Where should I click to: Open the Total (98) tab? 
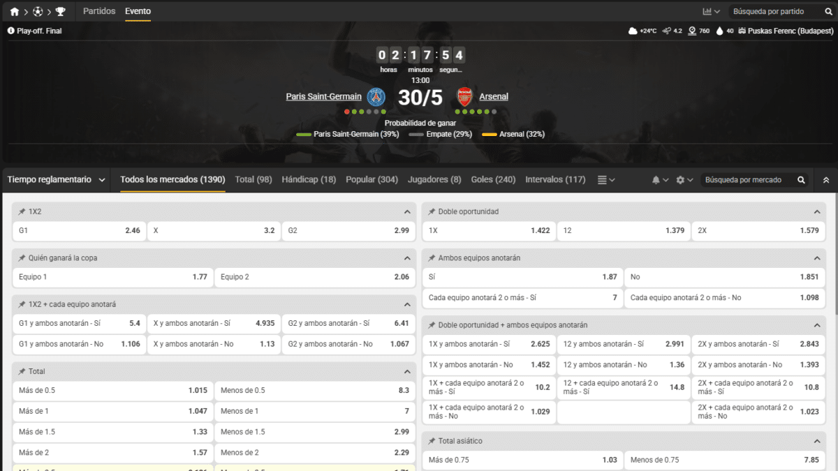[253, 180]
